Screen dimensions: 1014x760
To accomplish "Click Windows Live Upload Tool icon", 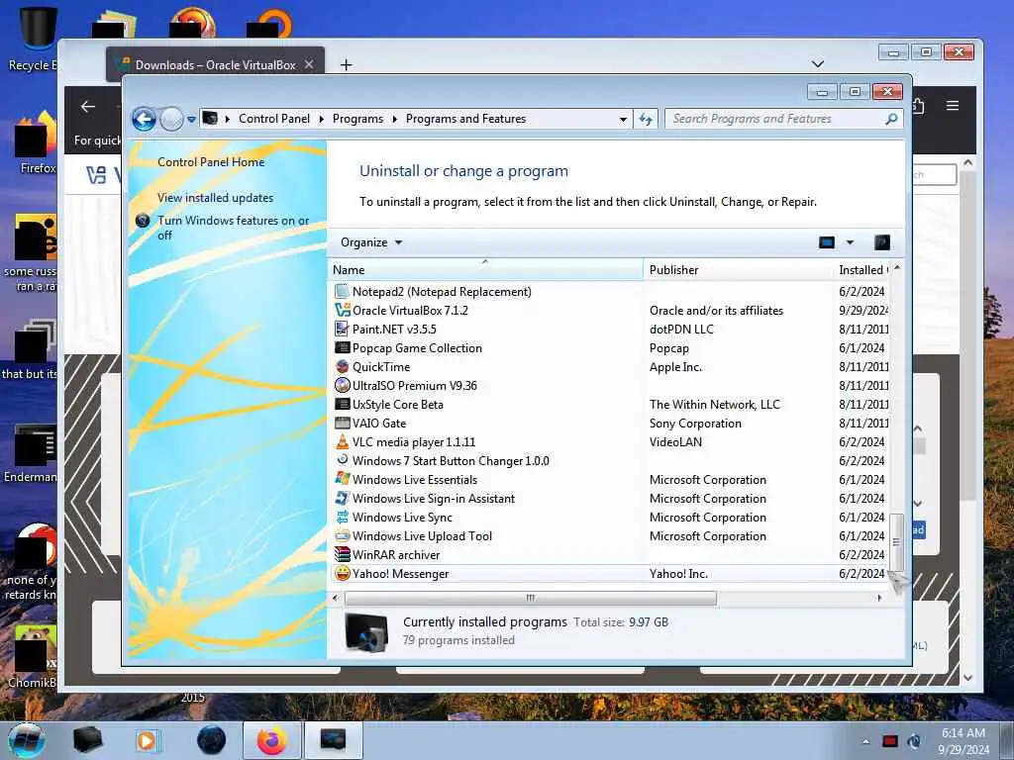I will [x=342, y=535].
